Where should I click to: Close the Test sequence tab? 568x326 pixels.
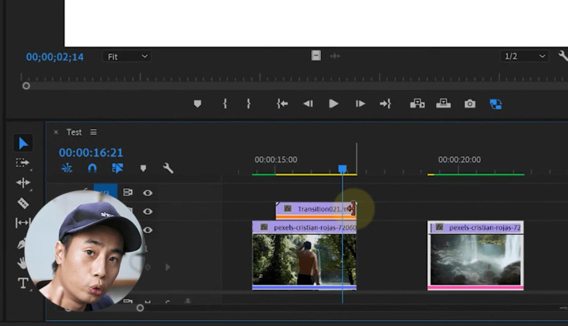point(55,132)
